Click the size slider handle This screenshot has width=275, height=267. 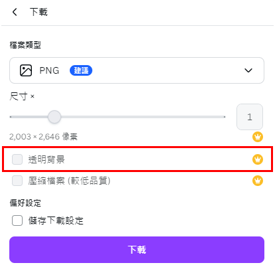coord(54,117)
